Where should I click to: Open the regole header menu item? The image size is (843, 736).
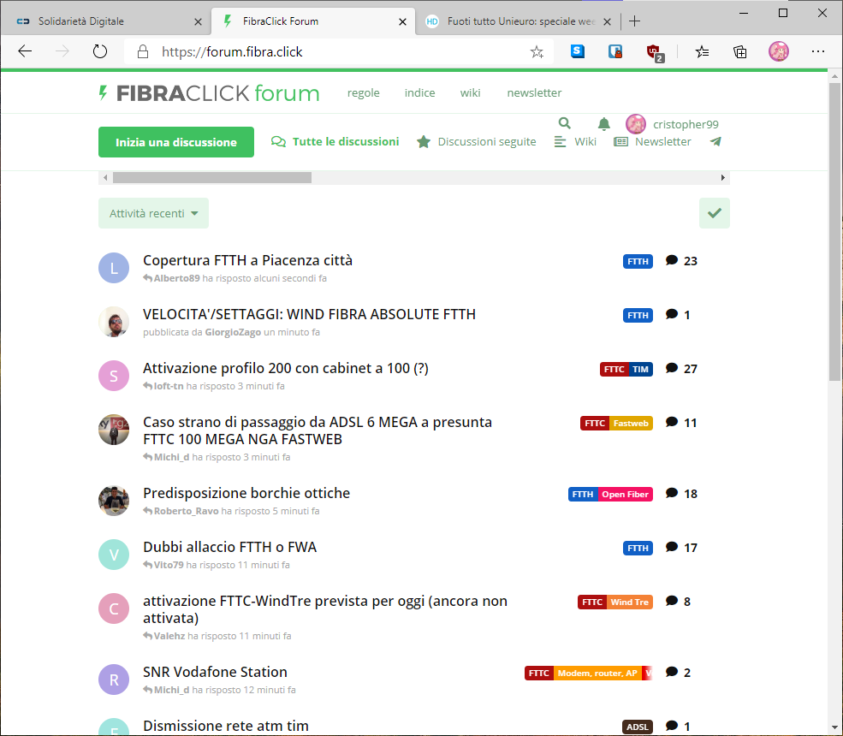(x=364, y=93)
